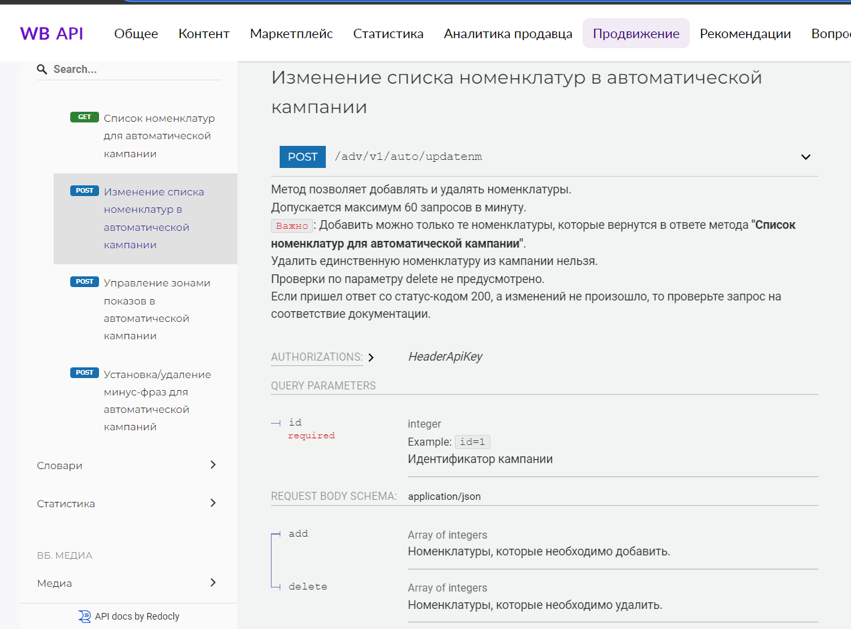Expand the AUTHORIZATIONS section arrow
Screen dimensions: 851x629
point(371,357)
